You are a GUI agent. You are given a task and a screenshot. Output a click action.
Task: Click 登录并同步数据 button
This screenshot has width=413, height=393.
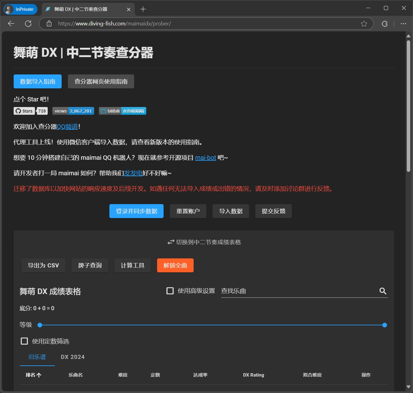click(x=136, y=211)
